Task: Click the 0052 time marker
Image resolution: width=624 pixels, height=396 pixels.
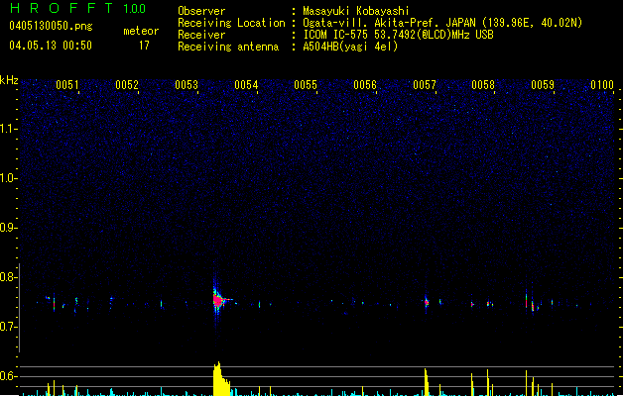Action: click(x=127, y=85)
